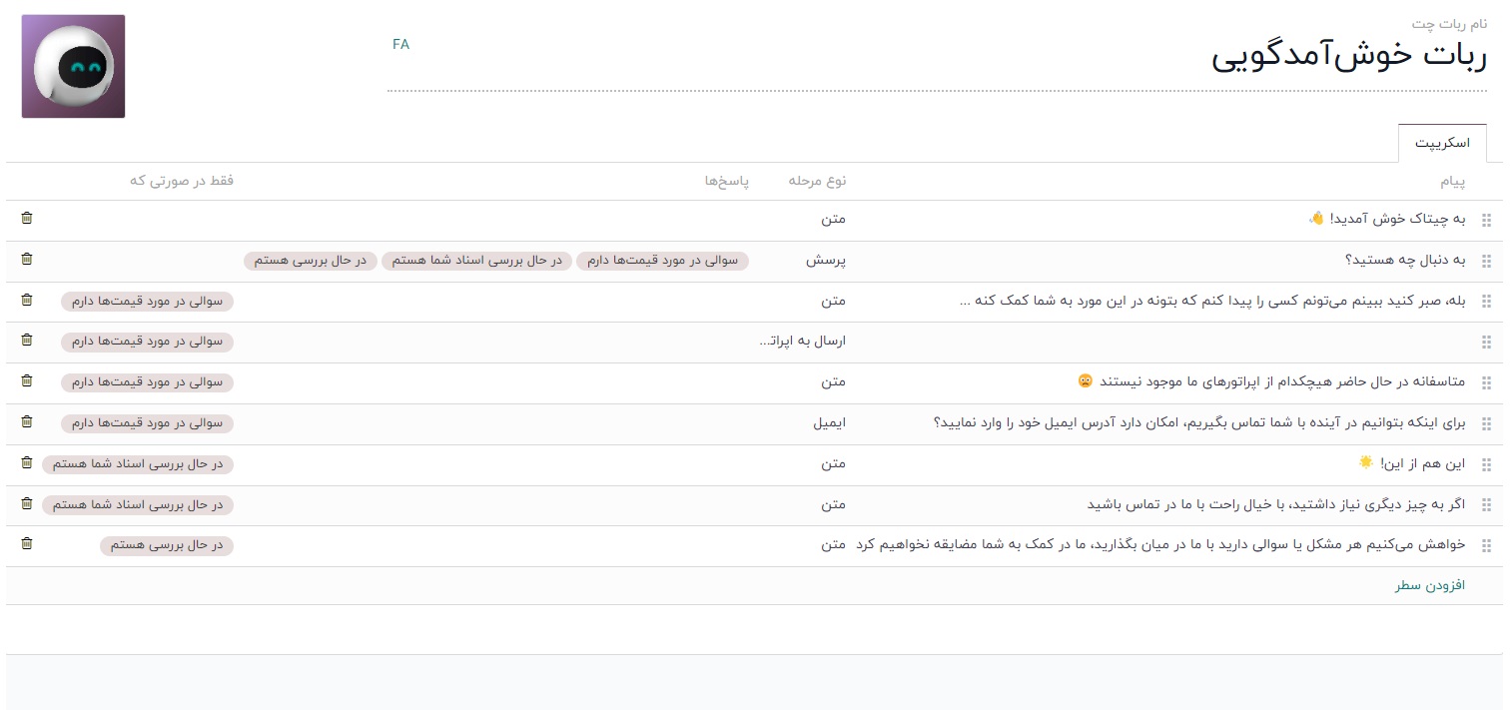
Task: Click the drag handle of the 'این هم از این!' row
Action: (1486, 464)
